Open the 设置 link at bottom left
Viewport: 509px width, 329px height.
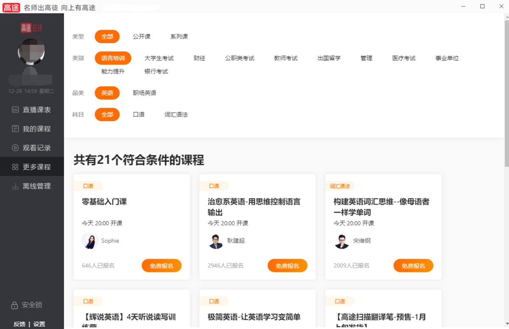(x=39, y=324)
